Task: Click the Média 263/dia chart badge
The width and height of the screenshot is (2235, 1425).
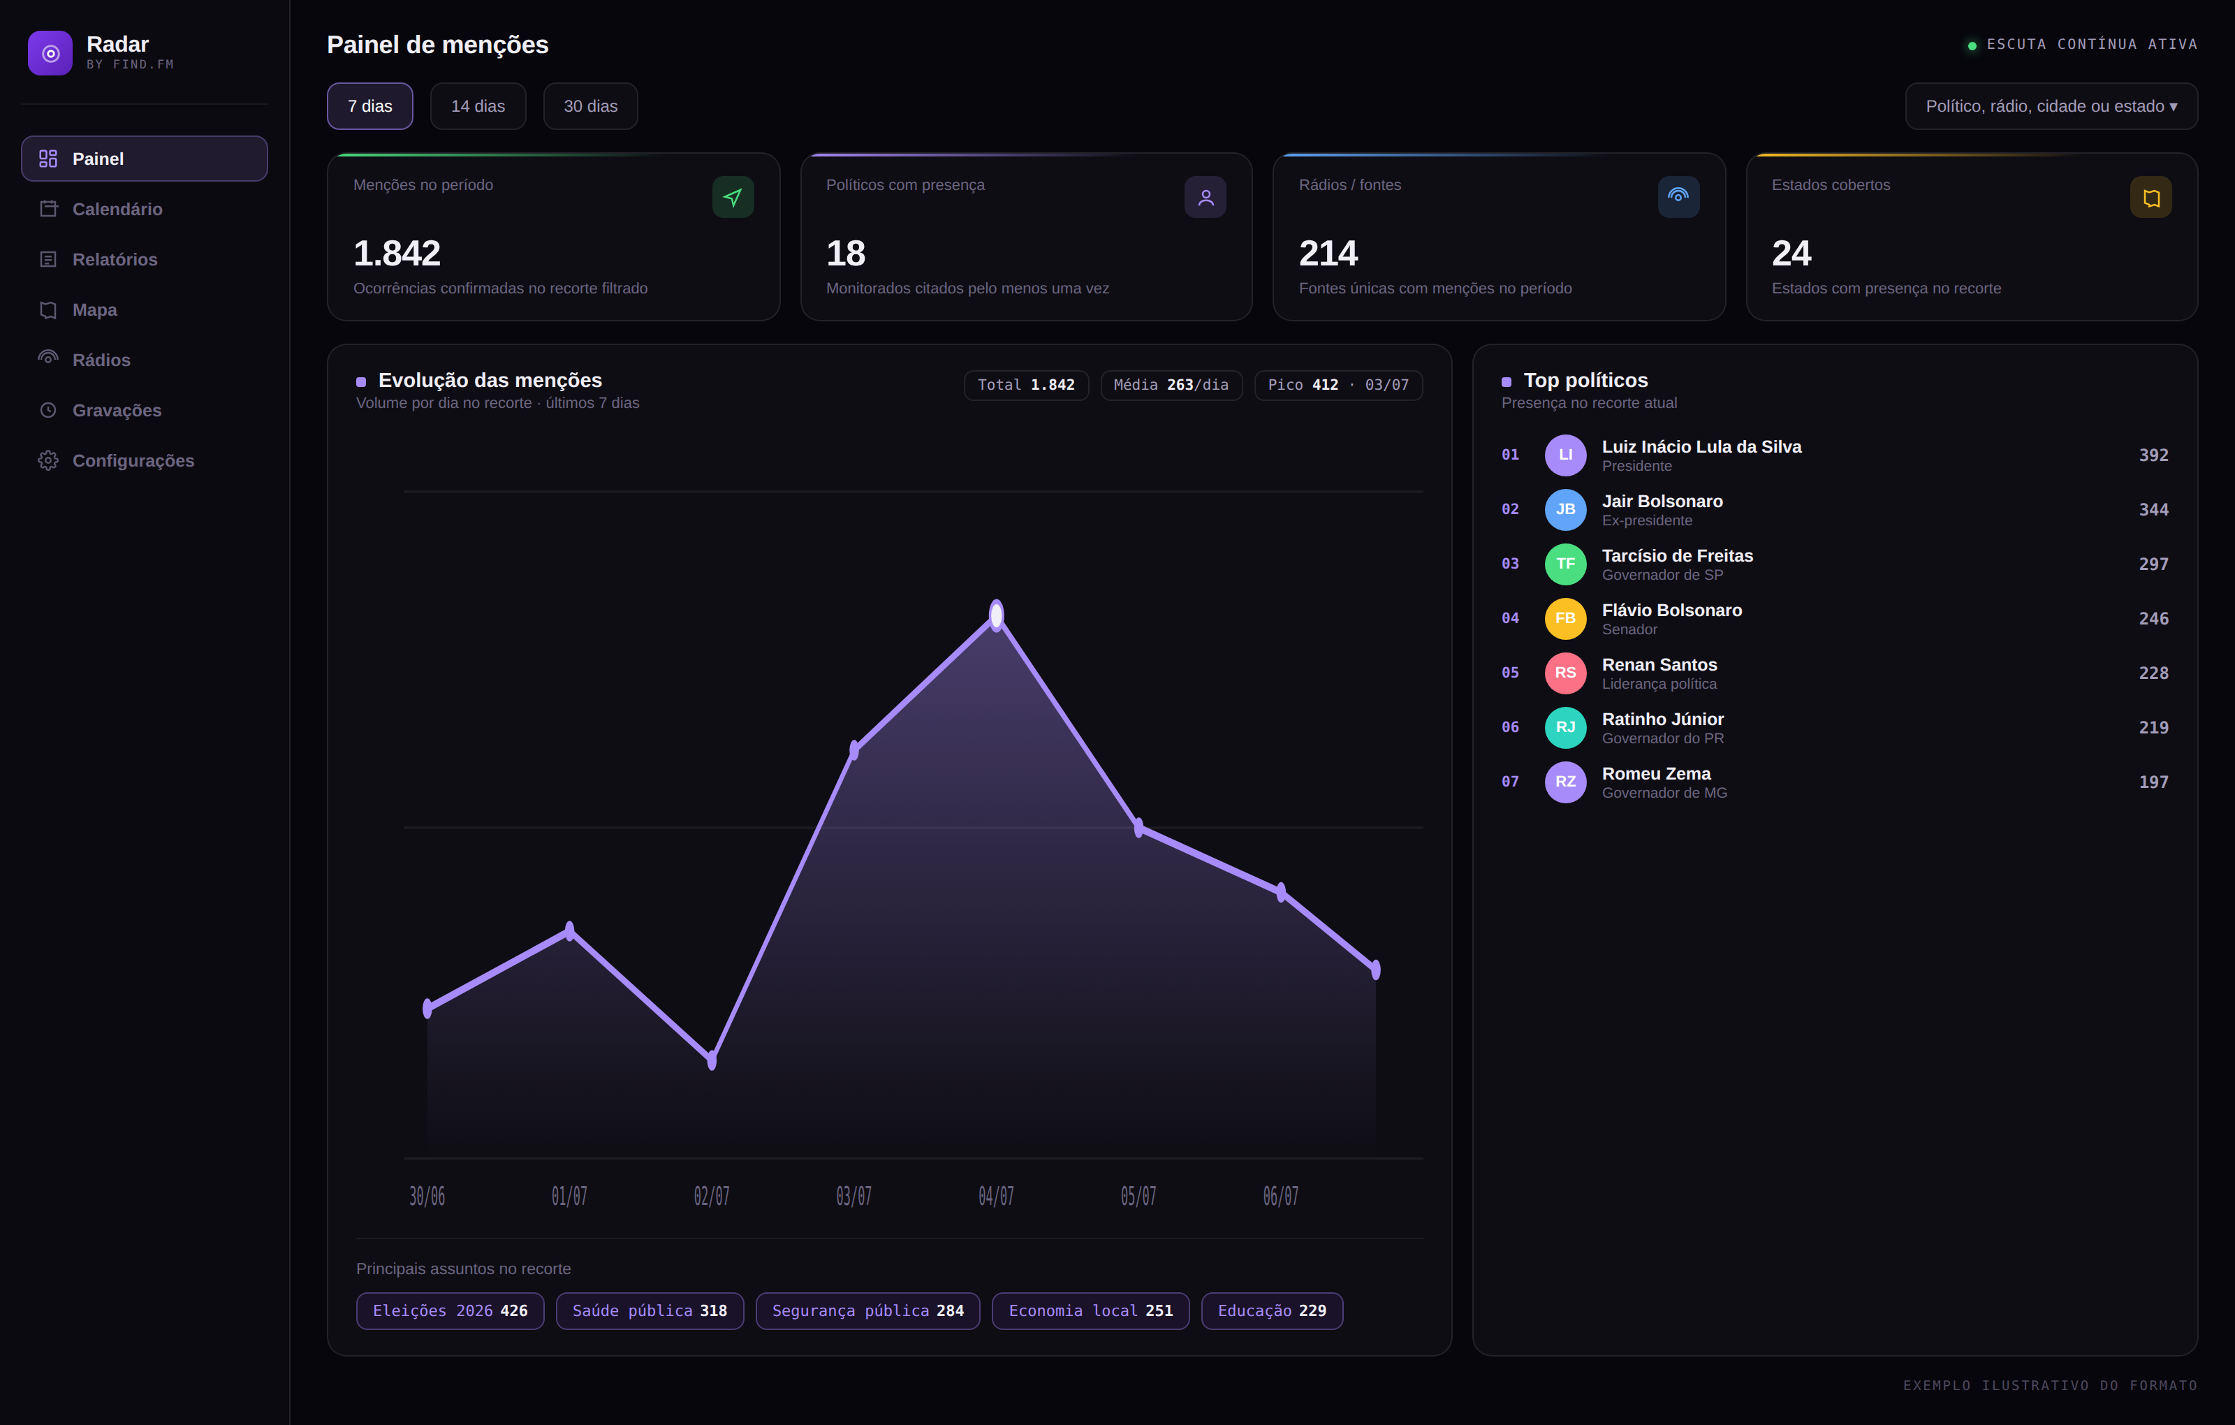Action: pyautogui.click(x=1171, y=386)
